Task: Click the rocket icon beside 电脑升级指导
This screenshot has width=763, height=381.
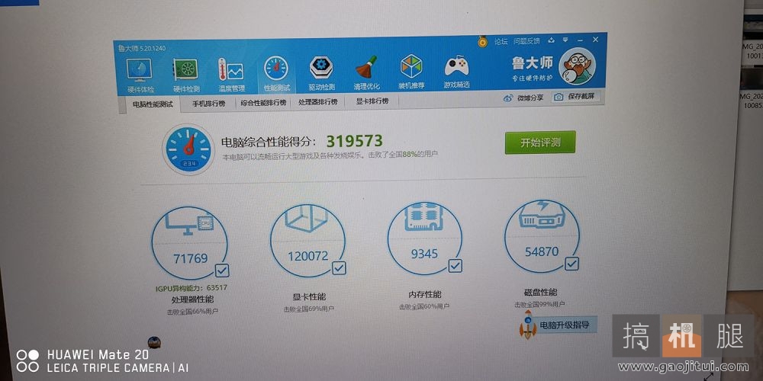Action: 527,325
